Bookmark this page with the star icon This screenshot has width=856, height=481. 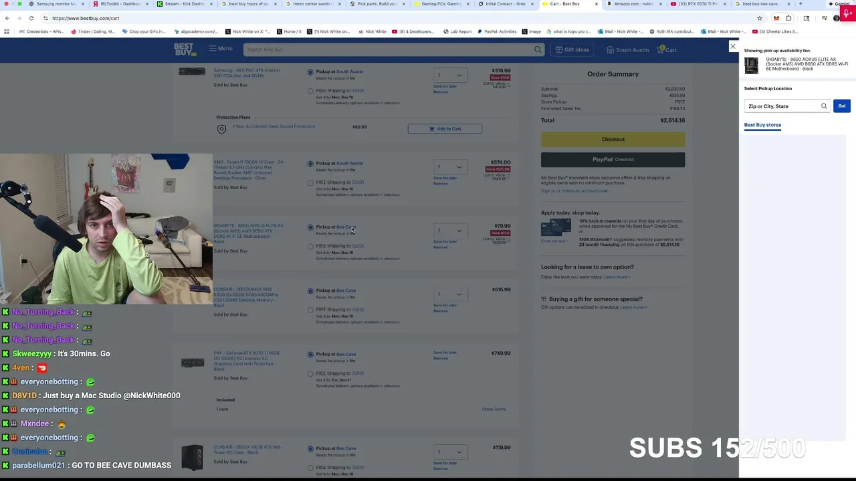tap(760, 18)
